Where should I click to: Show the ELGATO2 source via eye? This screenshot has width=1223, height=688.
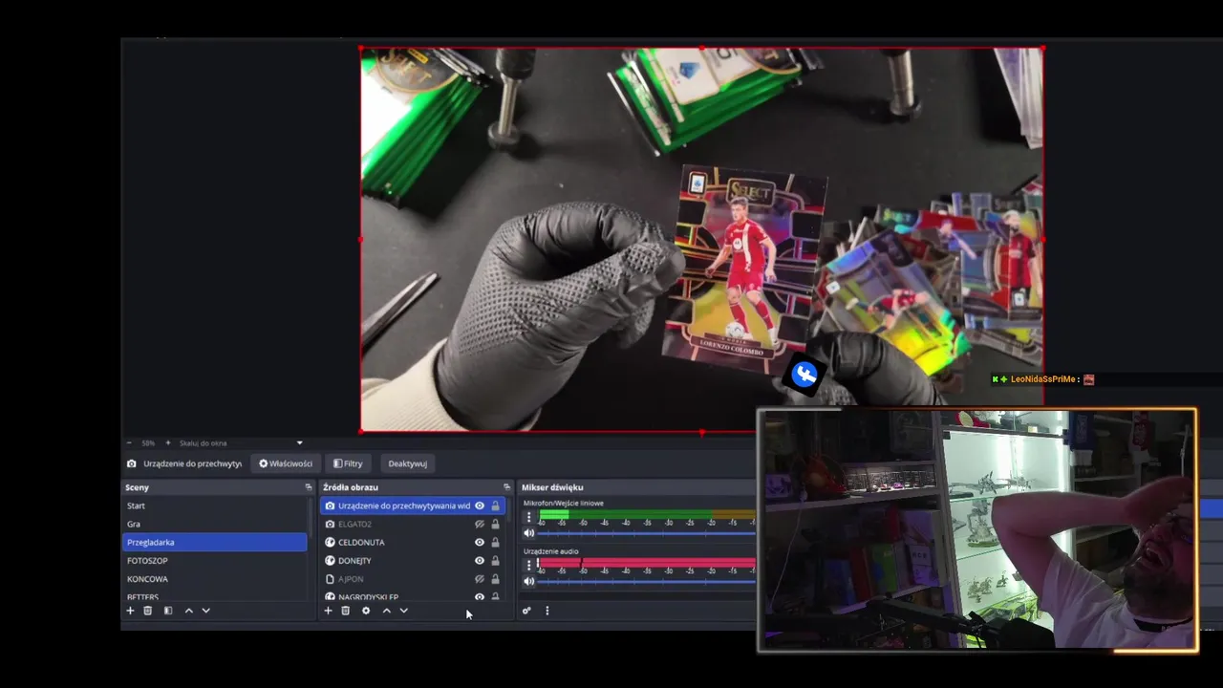click(480, 524)
